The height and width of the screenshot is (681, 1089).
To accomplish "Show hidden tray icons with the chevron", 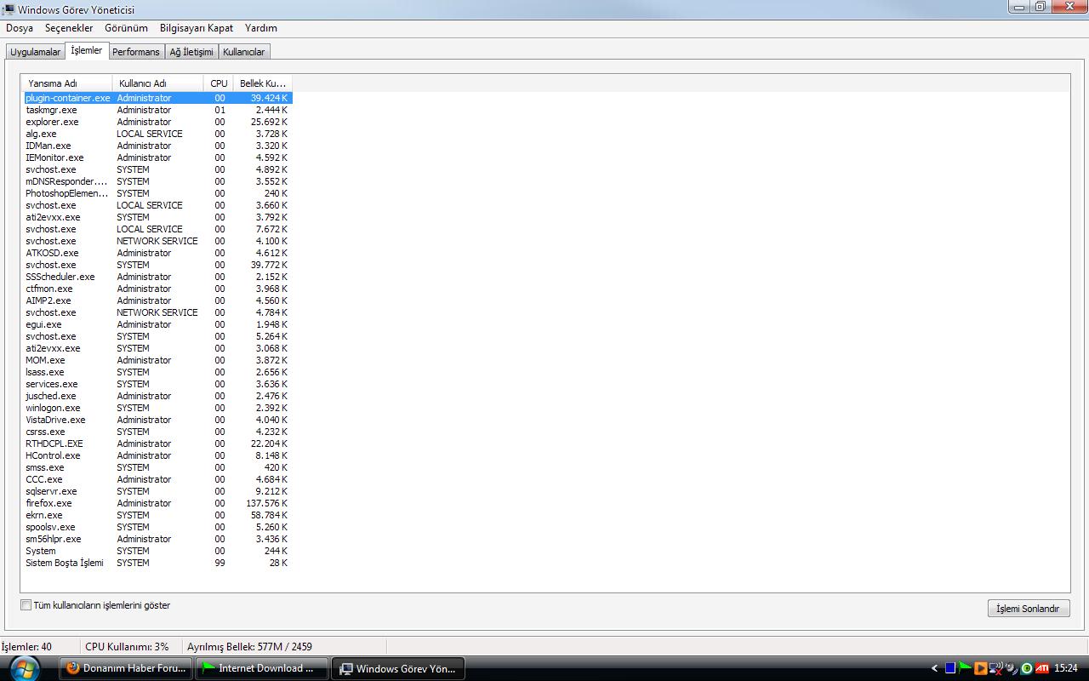I will tap(934, 668).
